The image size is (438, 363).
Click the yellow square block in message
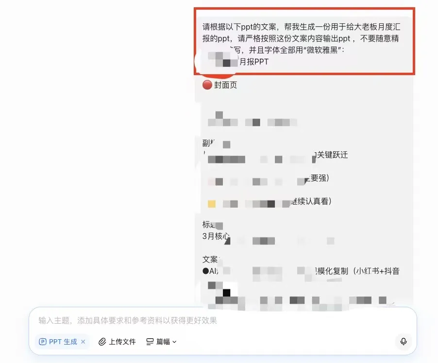point(212,204)
